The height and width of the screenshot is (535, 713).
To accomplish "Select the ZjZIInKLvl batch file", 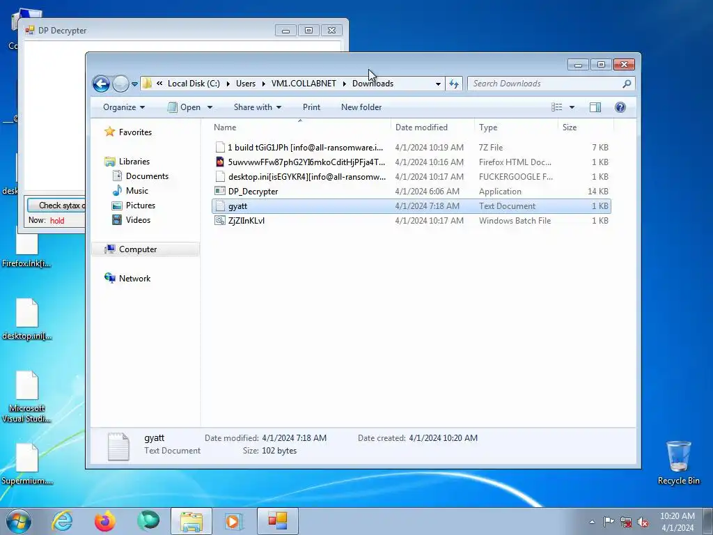I will point(412,221).
